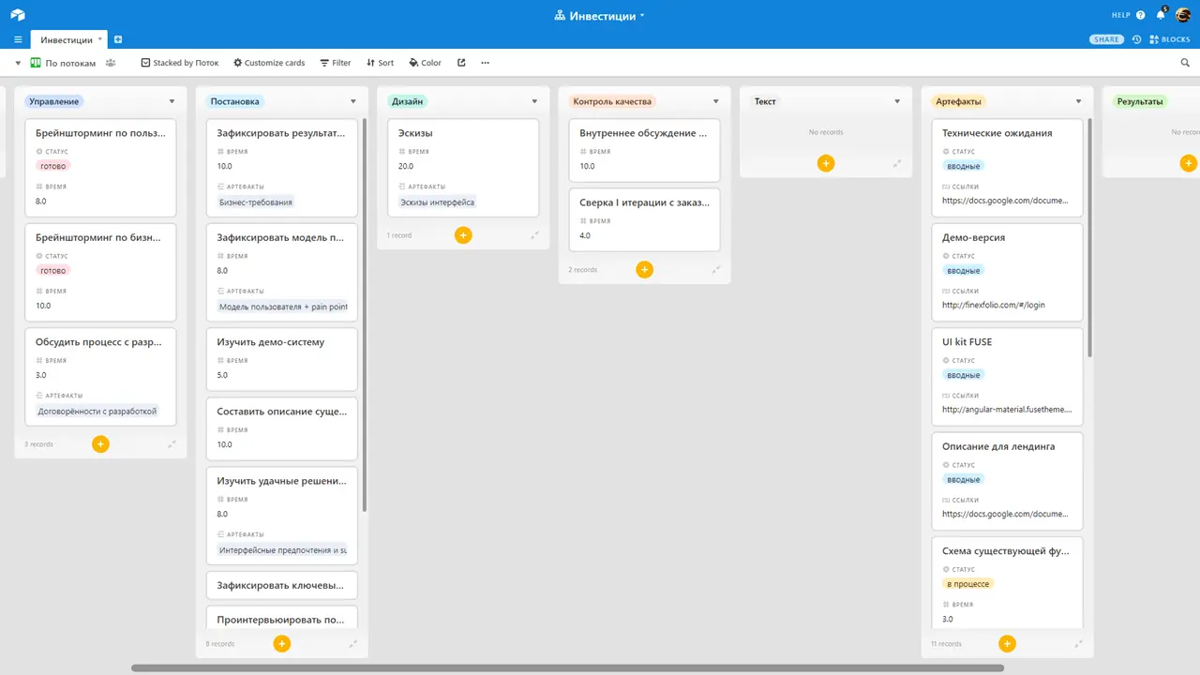The image size is (1200, 675).
Task: Open view collaborators people icon
Action: click(x=111, y=63)
